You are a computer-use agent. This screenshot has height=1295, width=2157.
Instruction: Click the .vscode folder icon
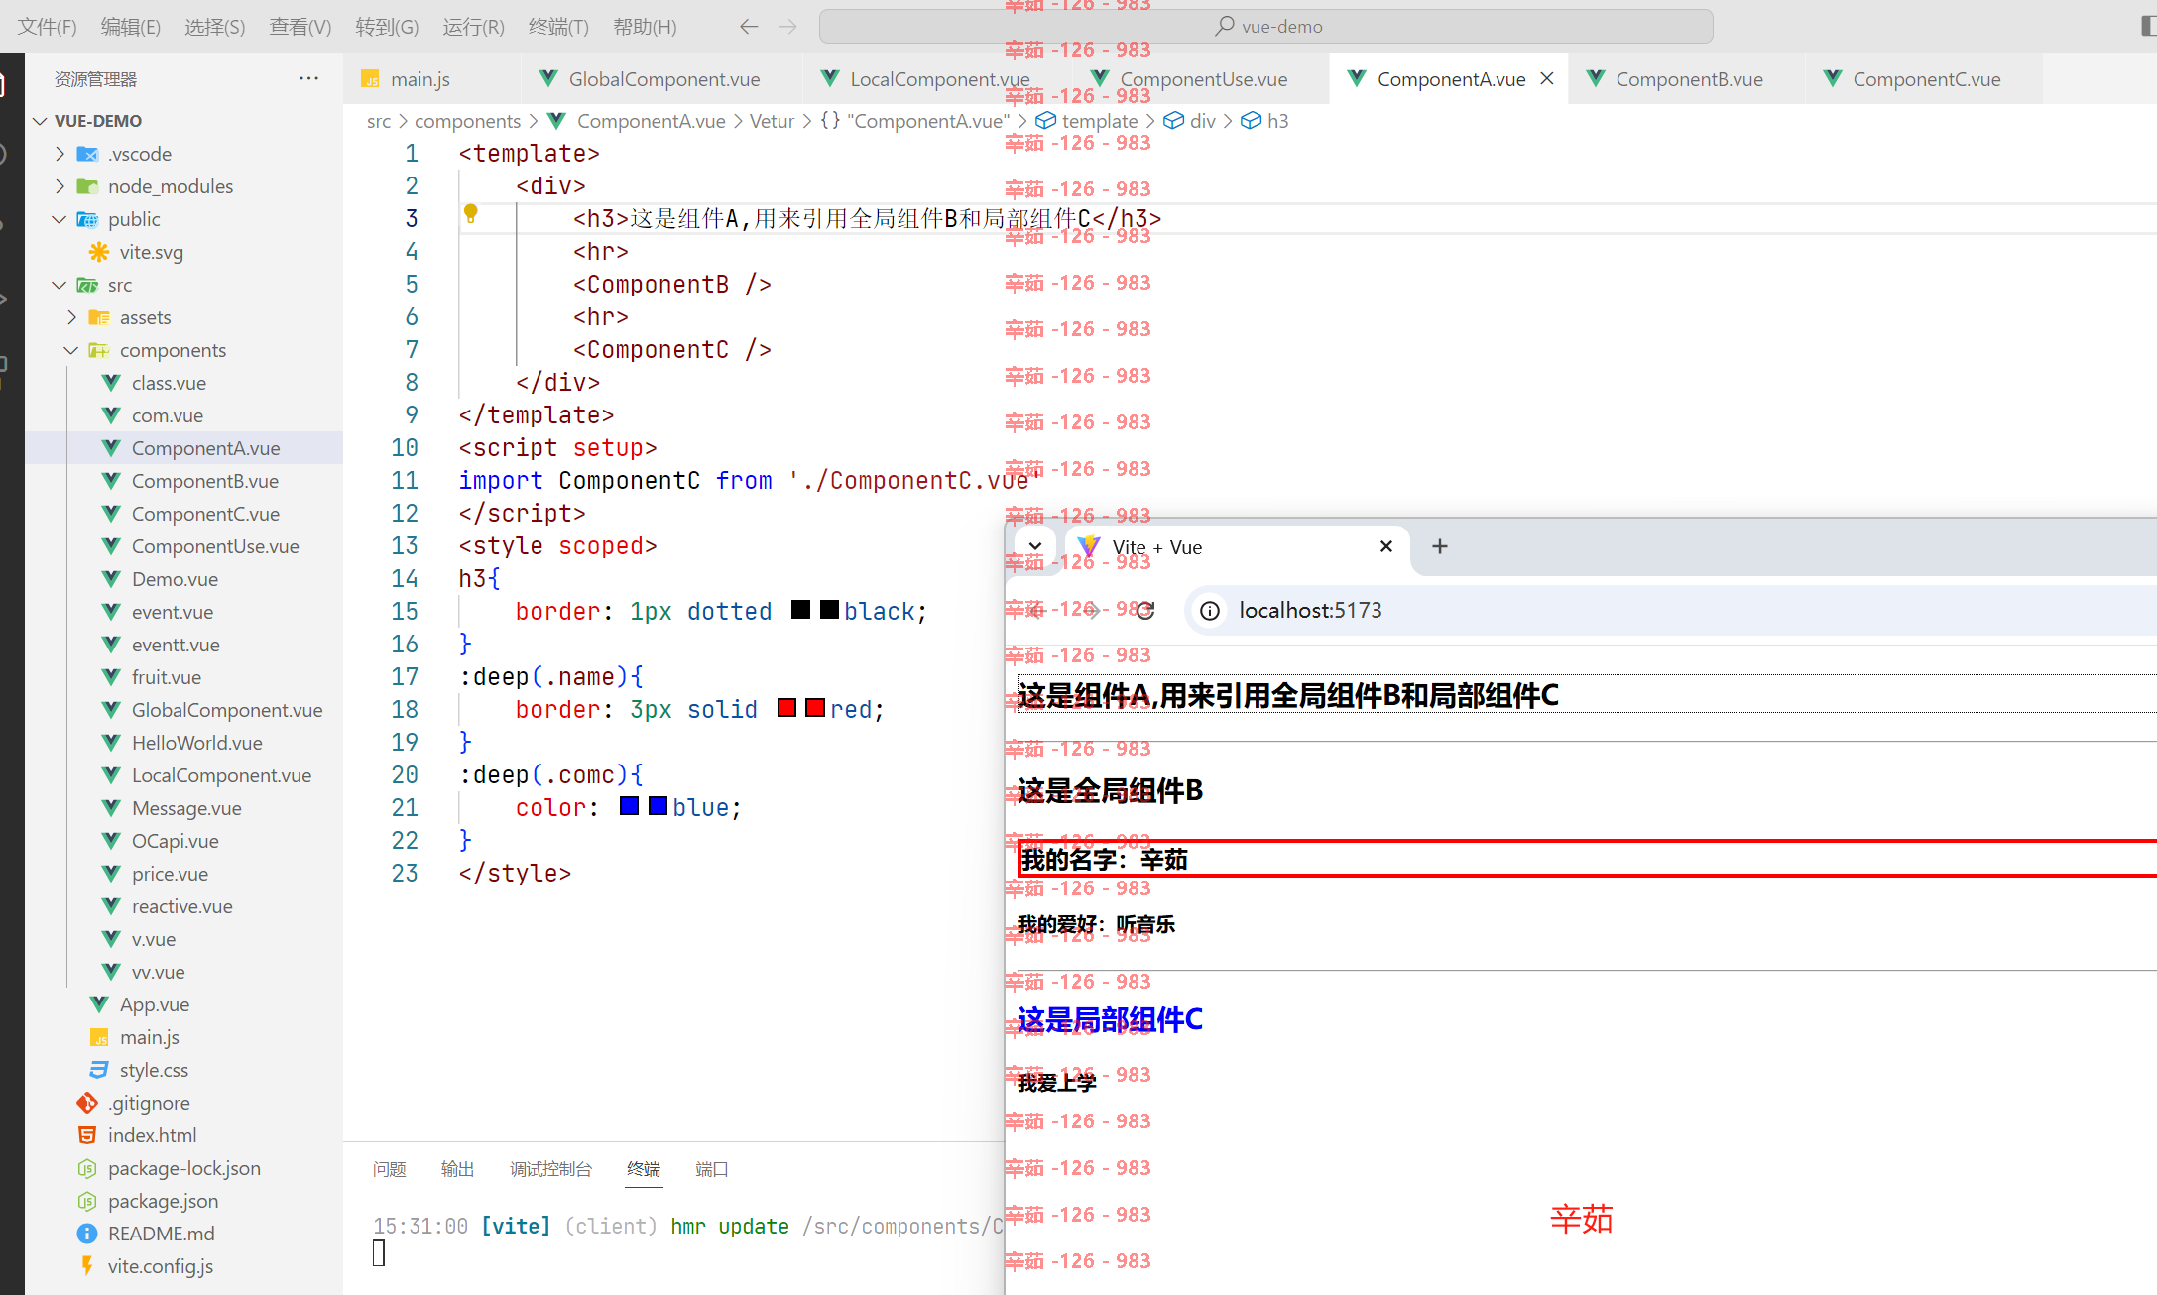point(87,154)
